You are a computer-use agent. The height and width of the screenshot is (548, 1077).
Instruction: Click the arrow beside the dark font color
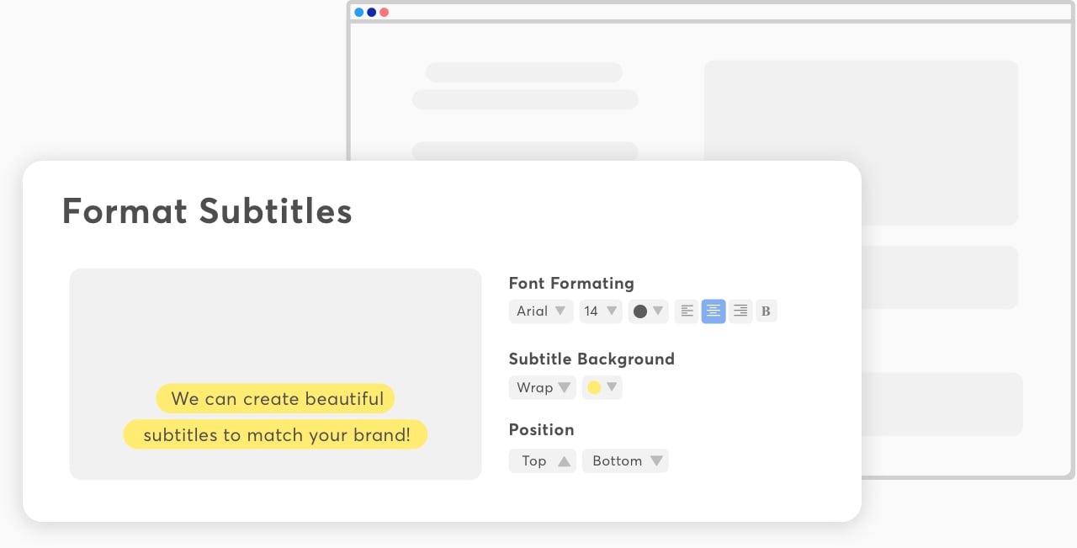tap(658, 311)
